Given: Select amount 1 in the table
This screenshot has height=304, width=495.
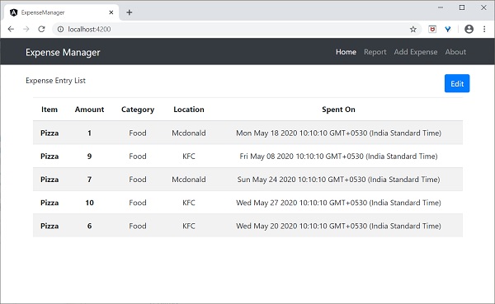Looking at the screenshot, I should 89,133.
